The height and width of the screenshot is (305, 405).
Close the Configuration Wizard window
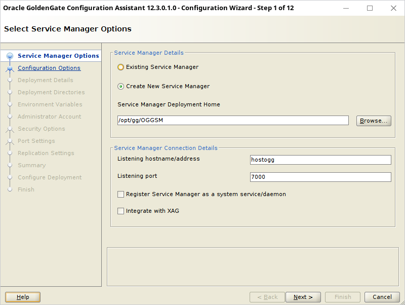point(393,8)
